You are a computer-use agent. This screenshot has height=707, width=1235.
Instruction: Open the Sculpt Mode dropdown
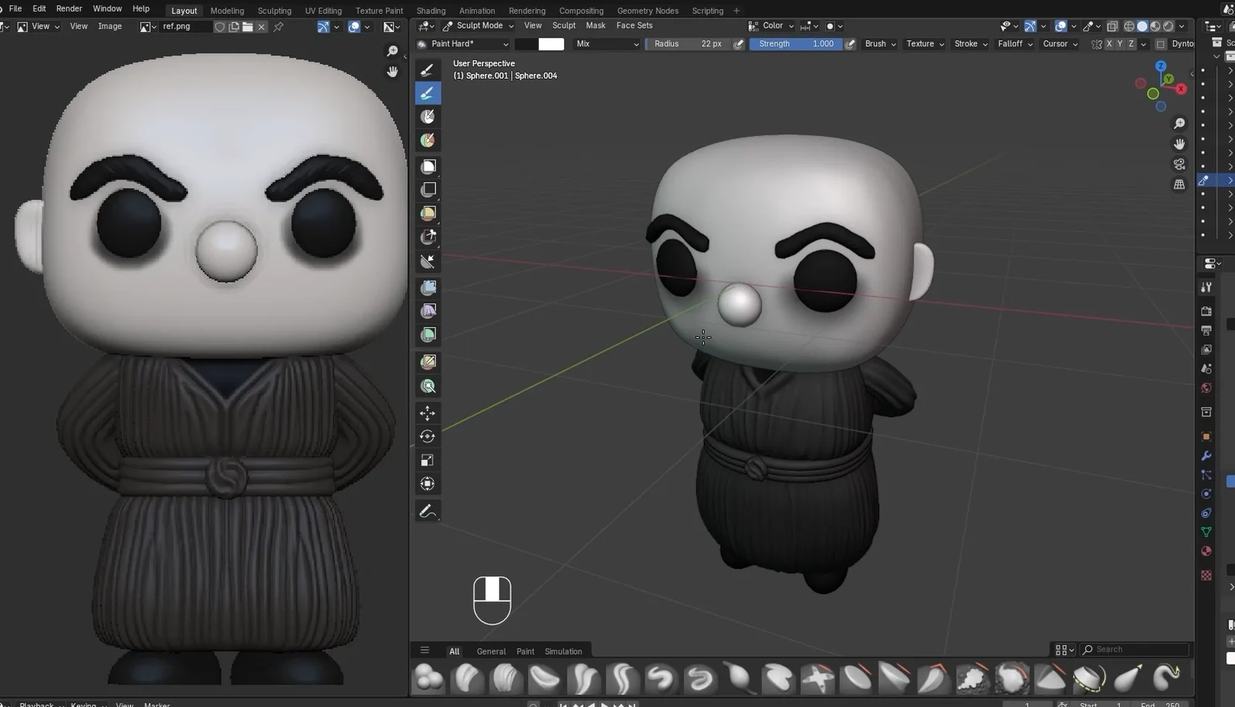coord(479,25)
